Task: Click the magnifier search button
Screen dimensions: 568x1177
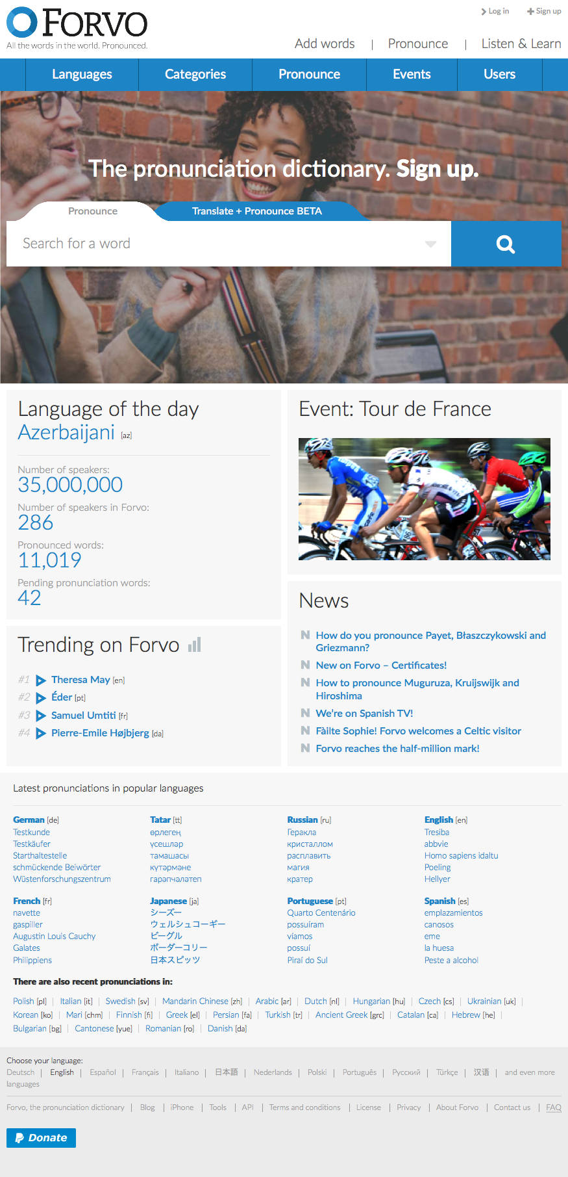Action: [506, 244]
